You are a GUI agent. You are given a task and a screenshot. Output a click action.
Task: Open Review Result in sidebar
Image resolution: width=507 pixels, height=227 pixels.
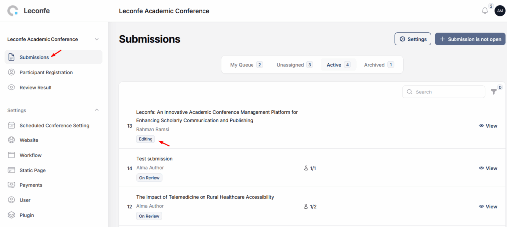(35, 88)
